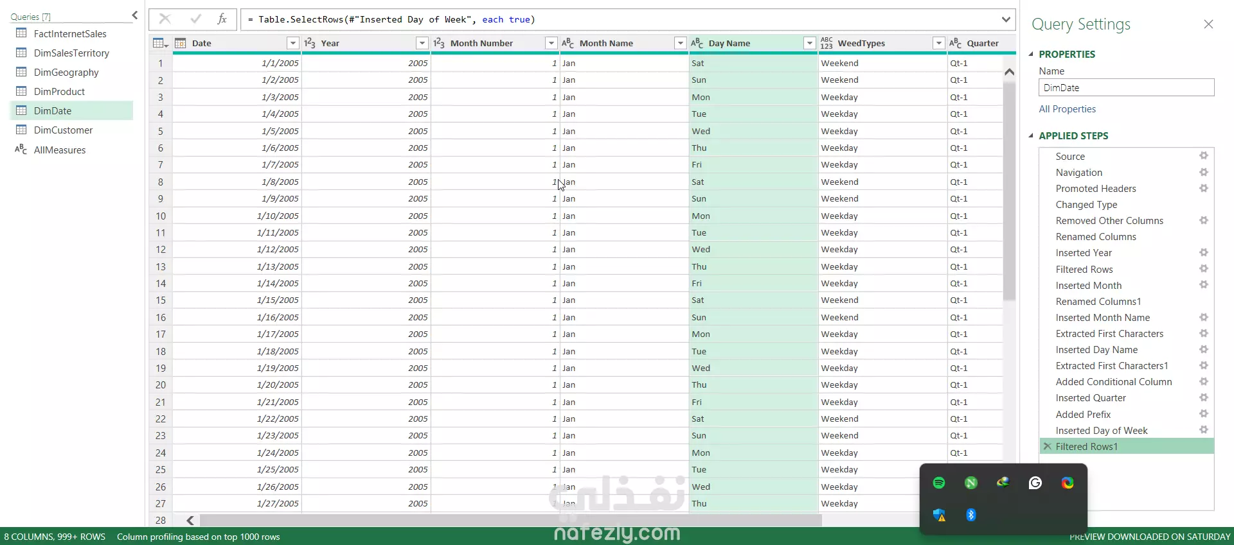The image size is (1234, 545).
Task: Click the Month Name text type icon
Action: coord(568,43)
